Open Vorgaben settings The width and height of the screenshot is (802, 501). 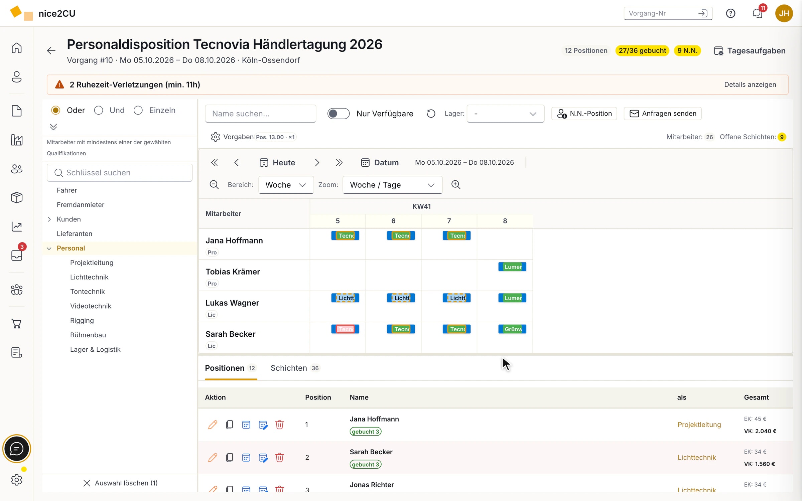[x=232, y=137]
